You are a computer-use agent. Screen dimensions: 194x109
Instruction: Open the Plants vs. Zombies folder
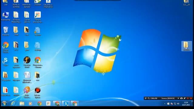tap(16, 4)
